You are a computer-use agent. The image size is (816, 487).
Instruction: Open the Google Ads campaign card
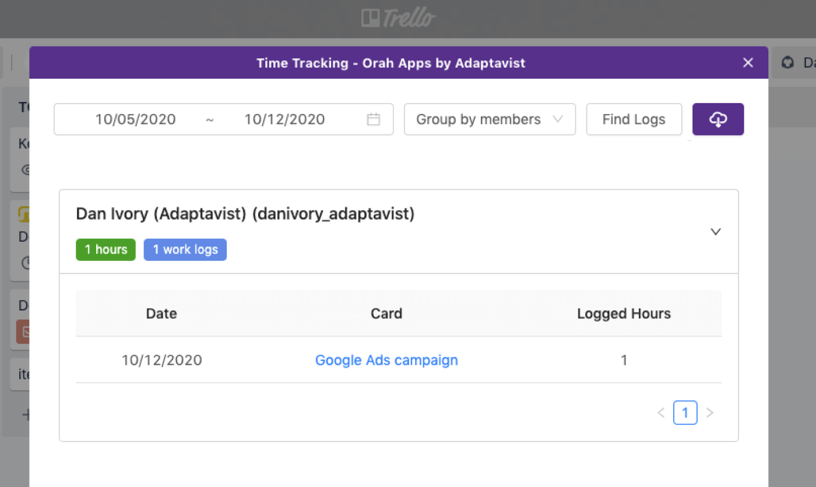click(x=386, y=360)
